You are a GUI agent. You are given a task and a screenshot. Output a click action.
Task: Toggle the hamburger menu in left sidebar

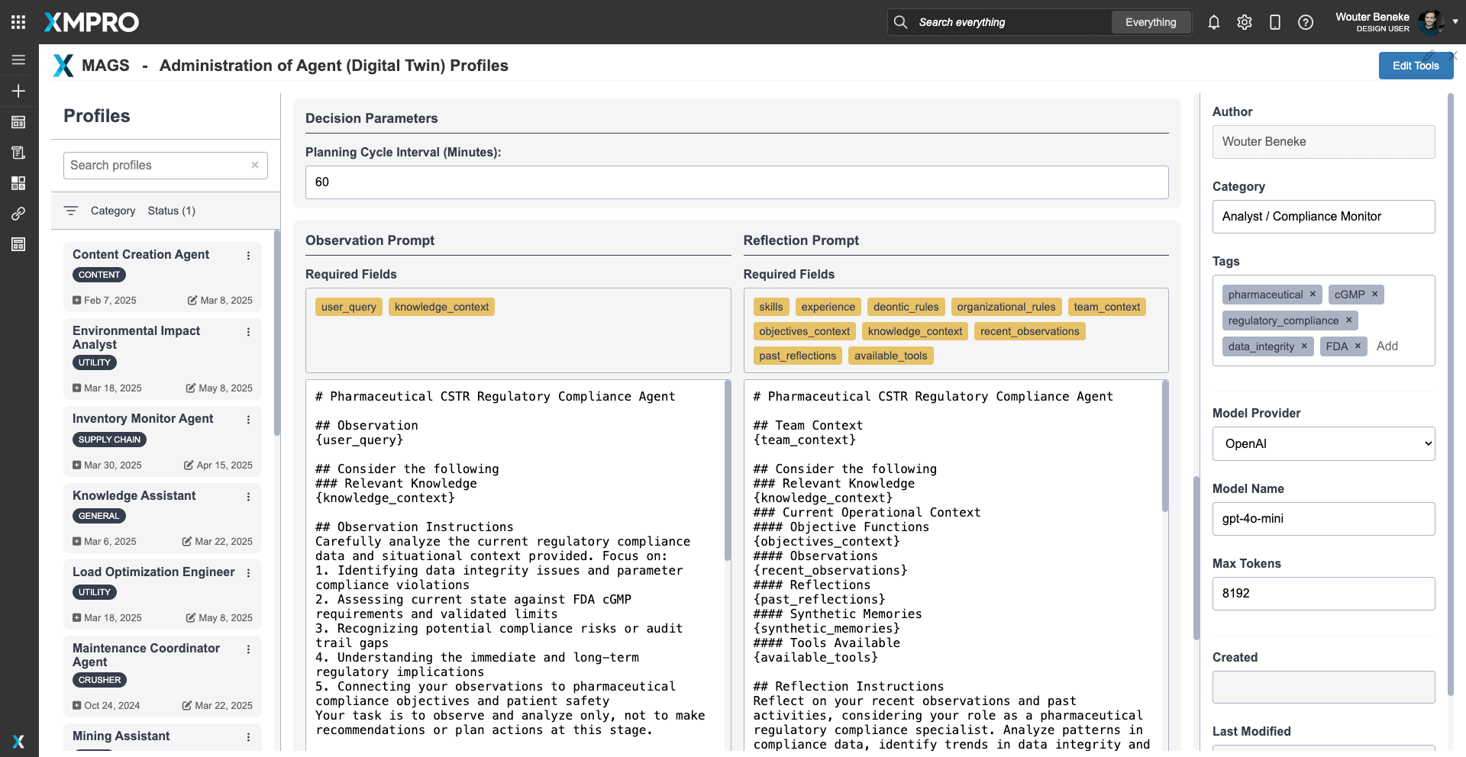[x=18, y=60]
